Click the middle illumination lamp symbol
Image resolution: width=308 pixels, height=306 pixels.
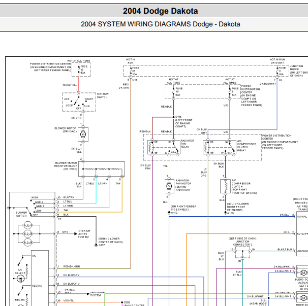pyautogui.click(x=27, y=234)
